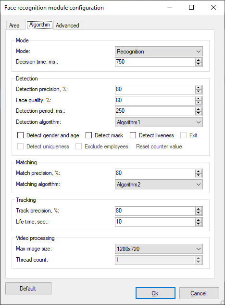Expand the Detection algorithm dropdown
Screen dimensions: 225x305
[159, 122]
